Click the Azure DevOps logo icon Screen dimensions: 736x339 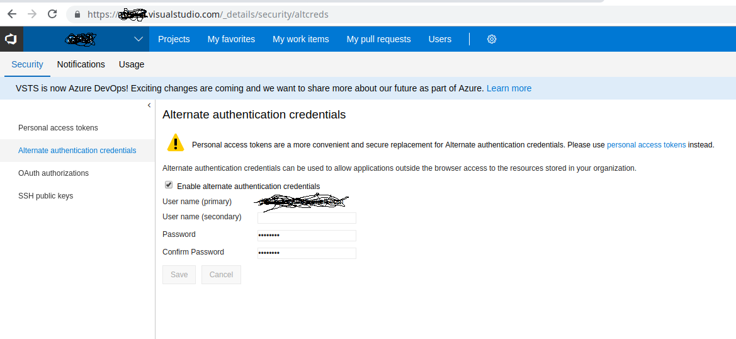[11, 39]
